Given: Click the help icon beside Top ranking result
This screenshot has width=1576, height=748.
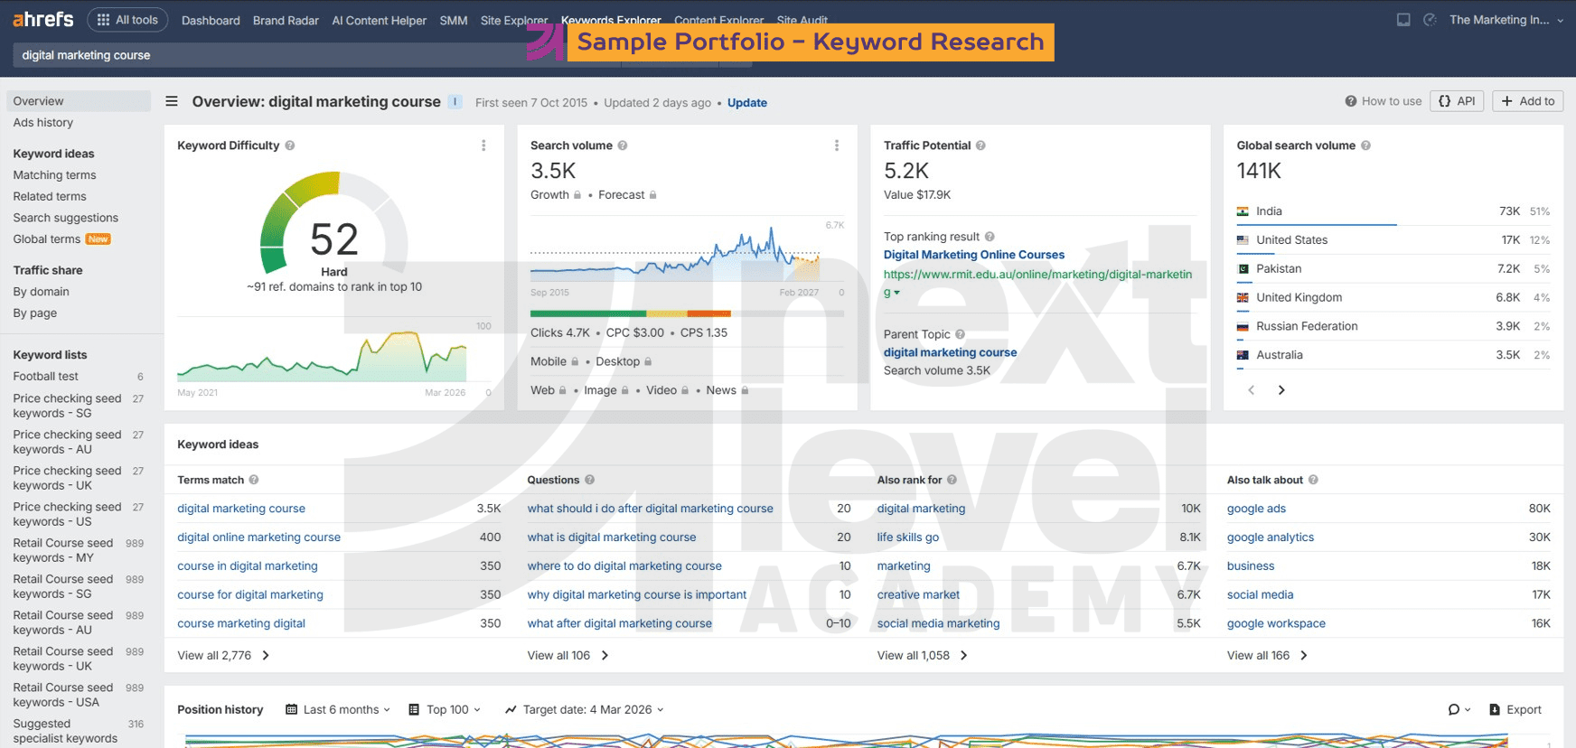Looking at the screenshot, I should point(990,237).
